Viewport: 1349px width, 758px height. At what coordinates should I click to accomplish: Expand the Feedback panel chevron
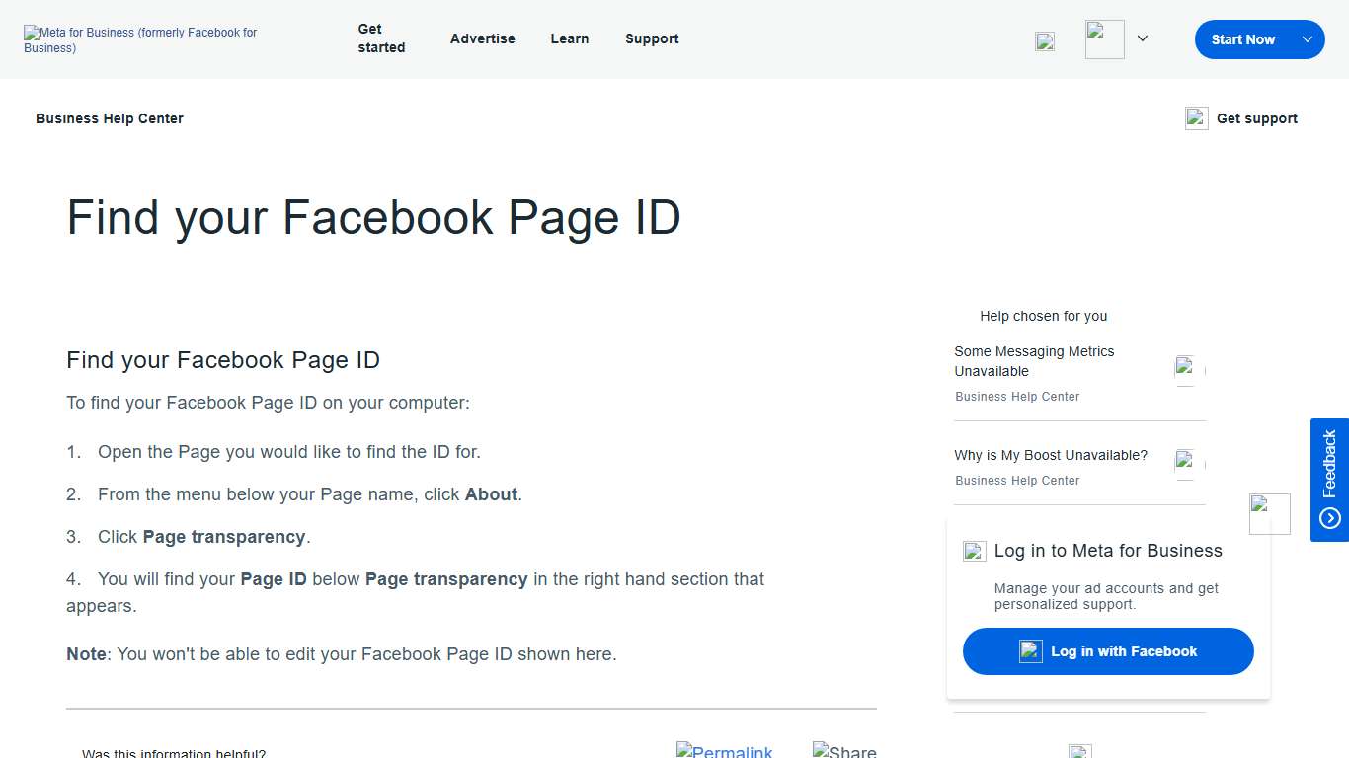click(1329, 515)
